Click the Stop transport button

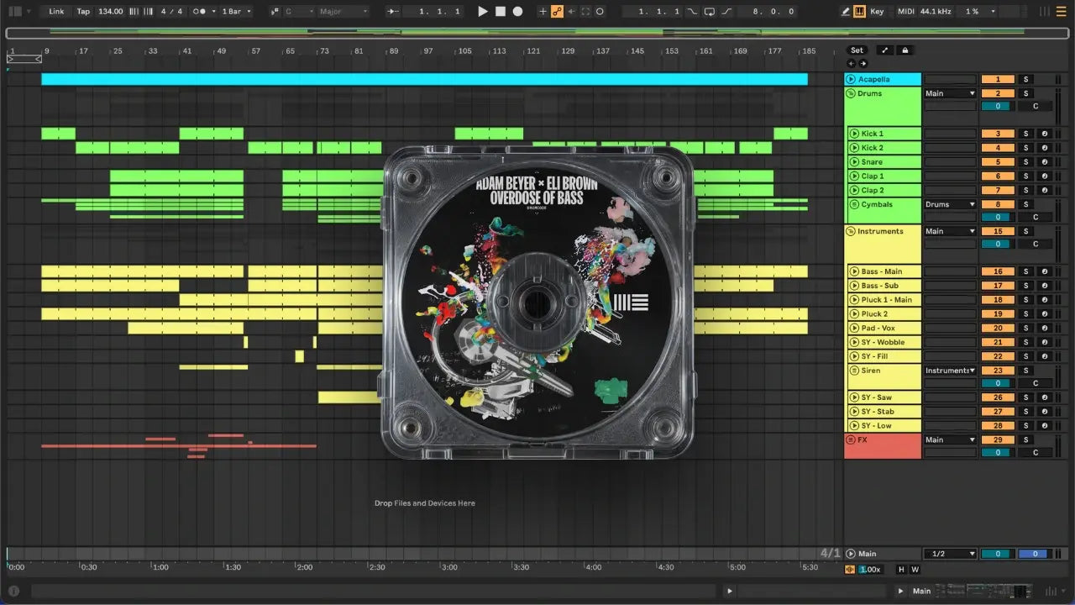pyautogui.click(x=500, y=12)
